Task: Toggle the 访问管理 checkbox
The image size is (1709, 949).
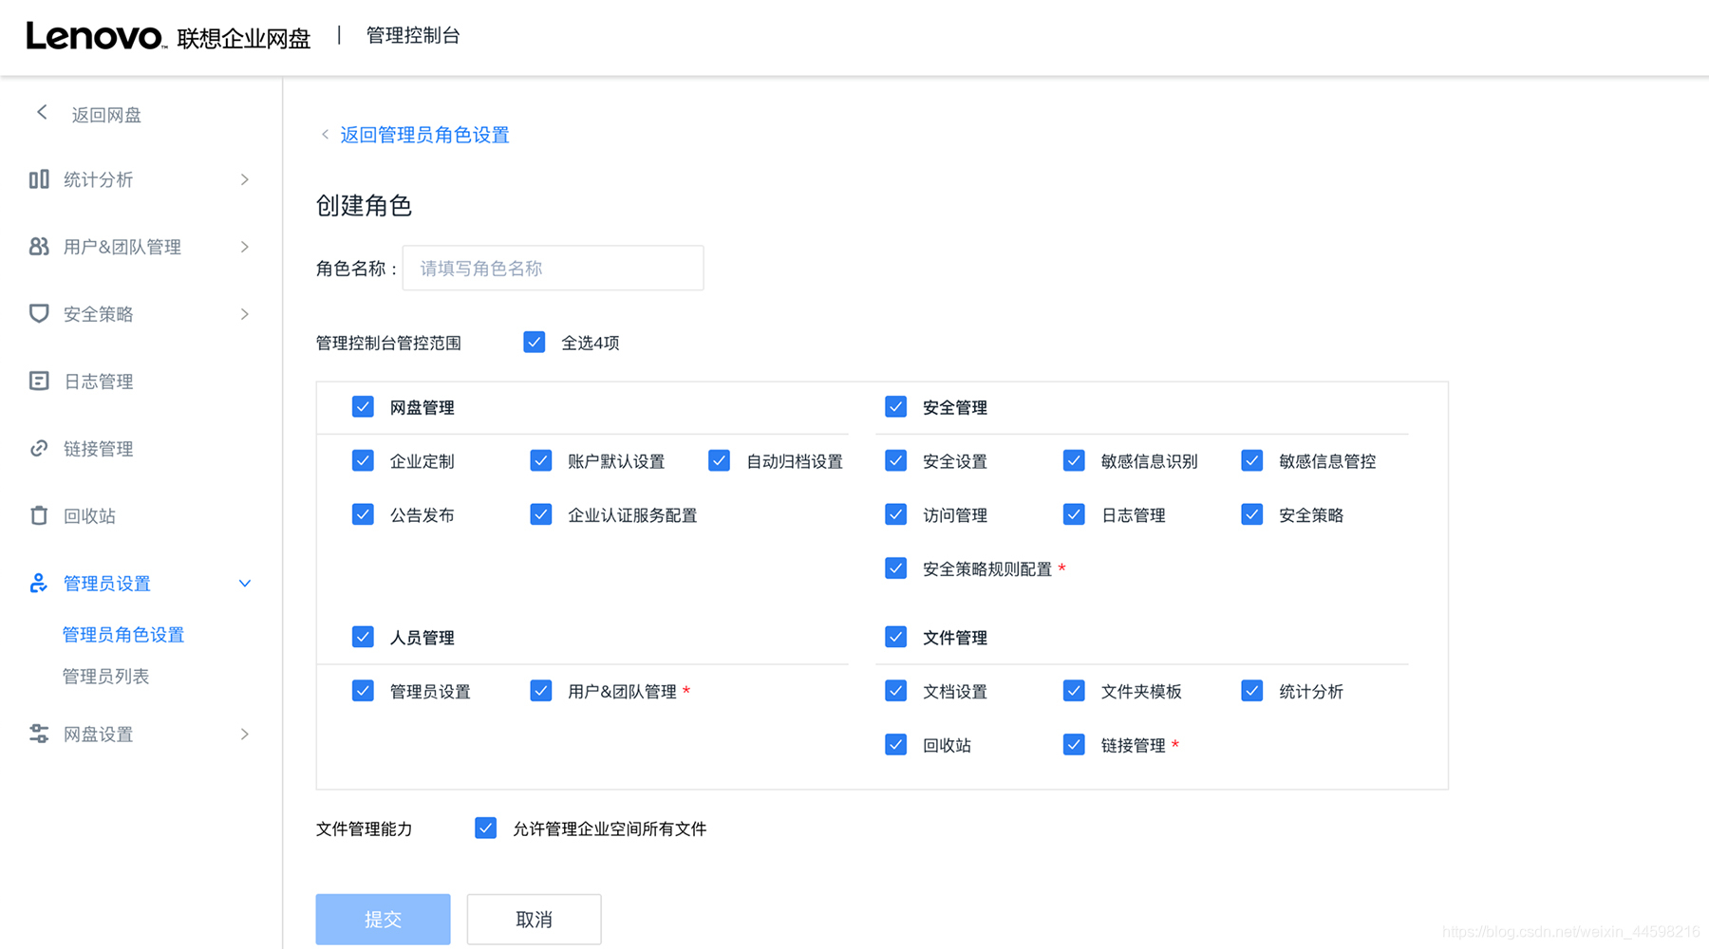Action: 895,514
